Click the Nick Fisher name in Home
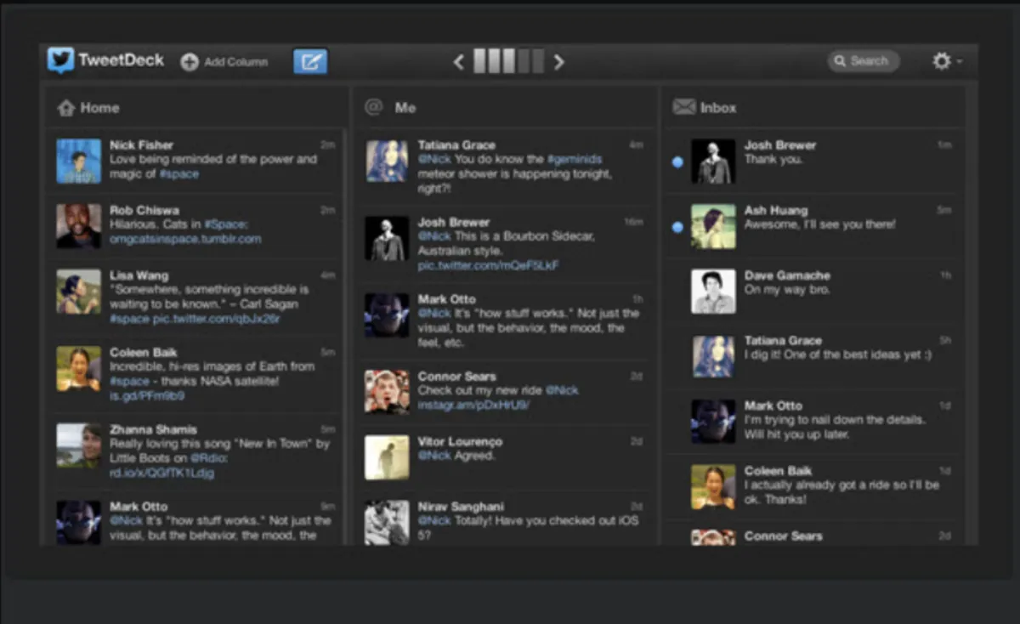 141,145
